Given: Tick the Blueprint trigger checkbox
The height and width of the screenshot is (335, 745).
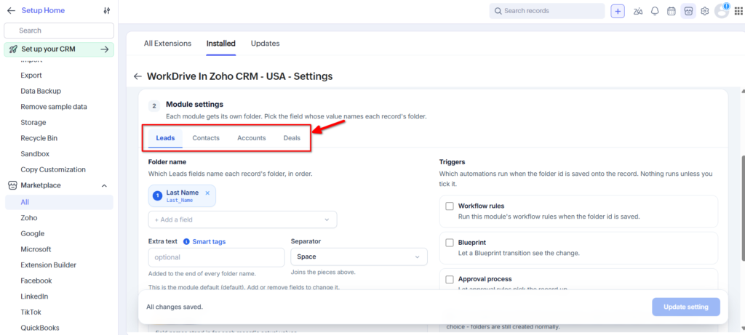Looking at the screenshot, I should coord(449,243).
